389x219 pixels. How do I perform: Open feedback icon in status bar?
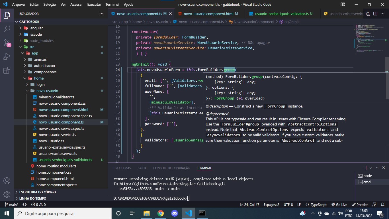(375, 204)
